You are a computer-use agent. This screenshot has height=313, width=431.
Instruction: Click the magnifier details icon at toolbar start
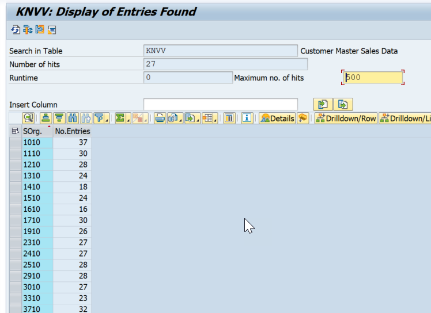pyautogui.click(x=28, y=119)
